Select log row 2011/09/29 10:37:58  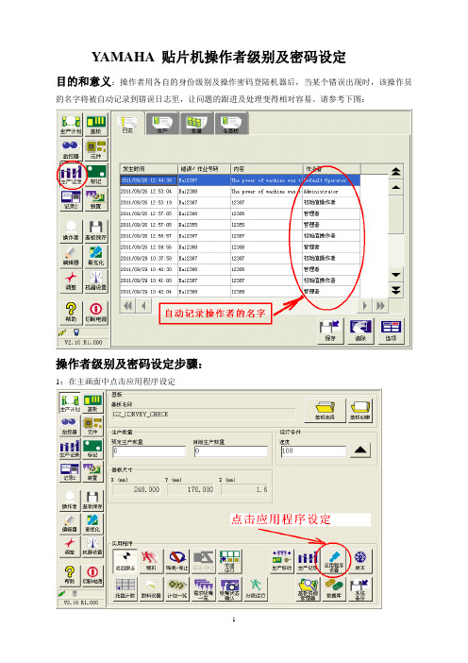pyautogui.click(x=240, y=258)
